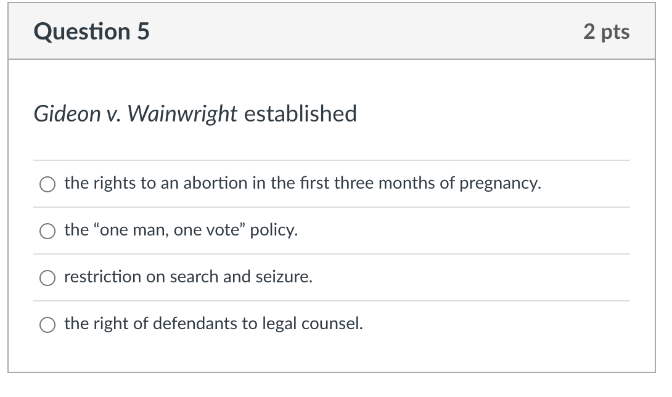This screenshot has height=397, width=672.
Task: Click the "one man, one vote" policy answer text
Action: pos(181,230)
